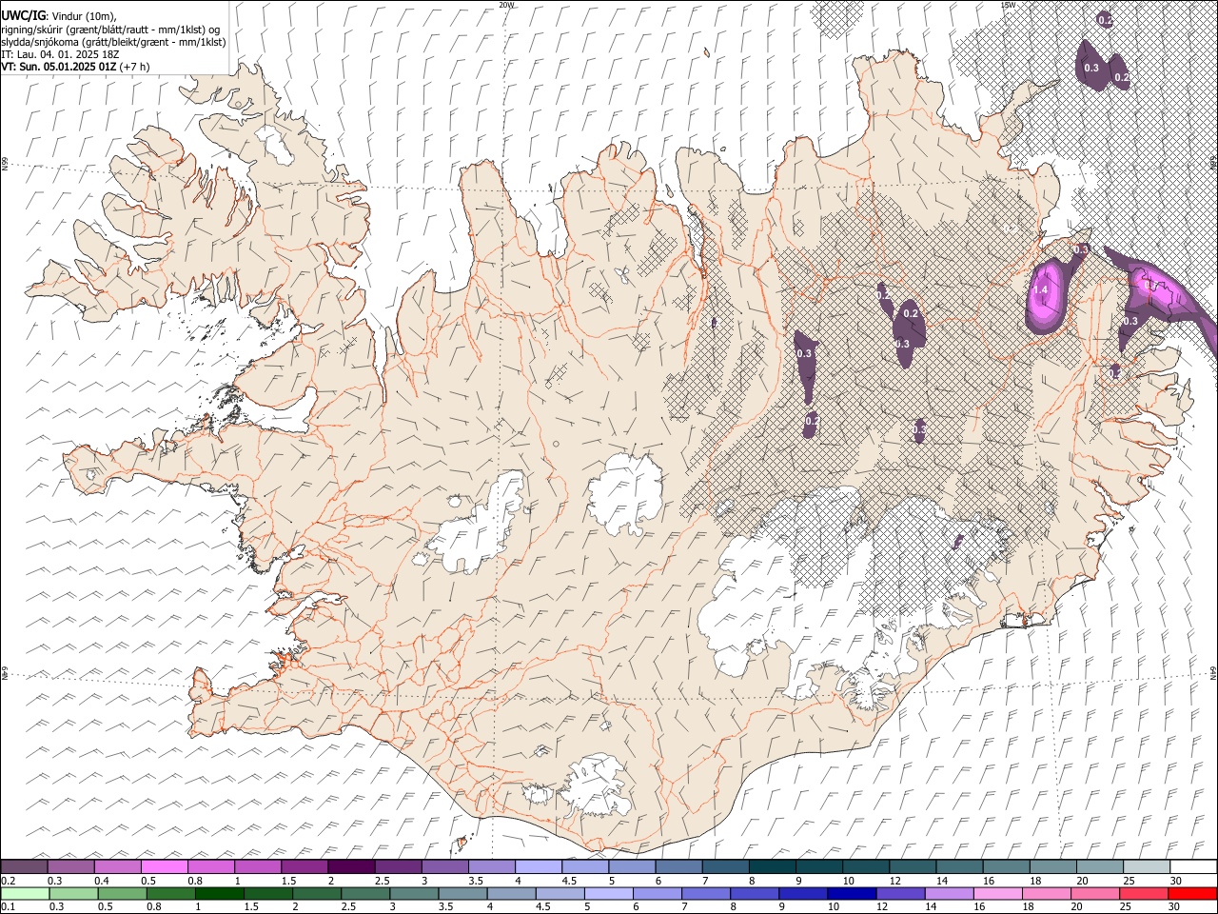
Task: Pick the dark mauve 0.2–0.3 snow scale swatch
Action: (24, 866)
